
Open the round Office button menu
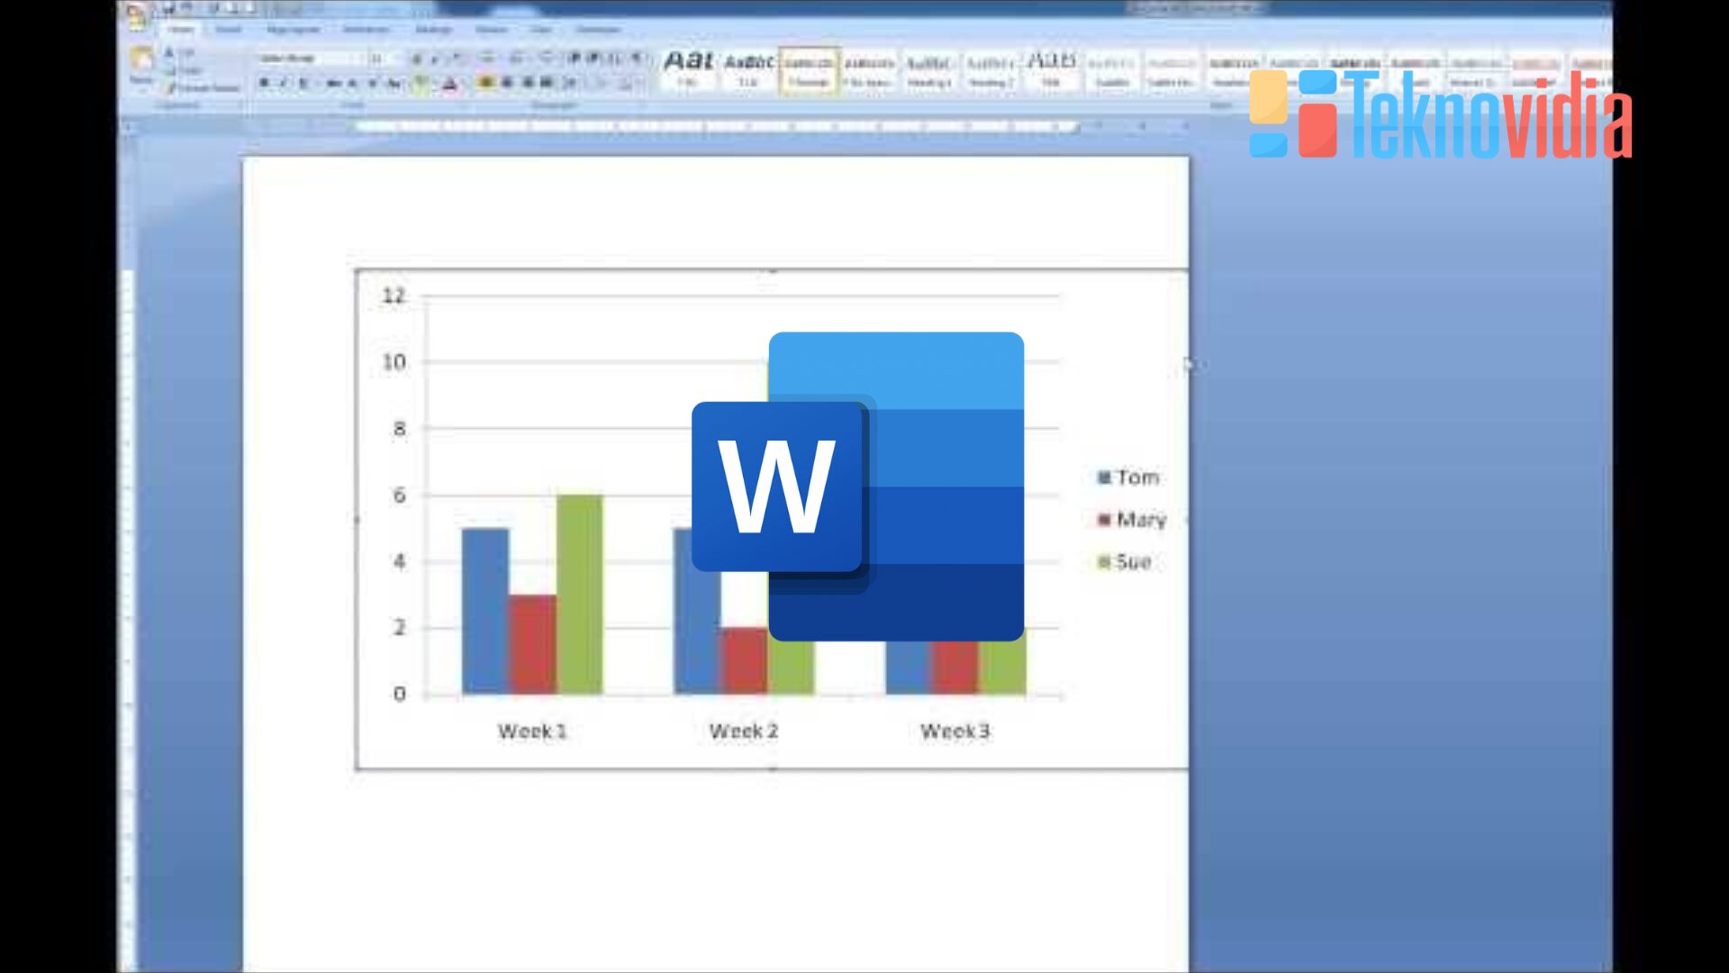(x=137, y=15)
